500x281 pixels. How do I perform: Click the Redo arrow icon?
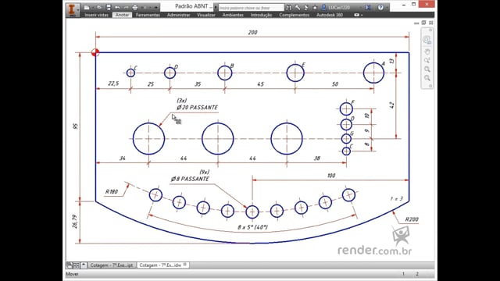[127, 7]
